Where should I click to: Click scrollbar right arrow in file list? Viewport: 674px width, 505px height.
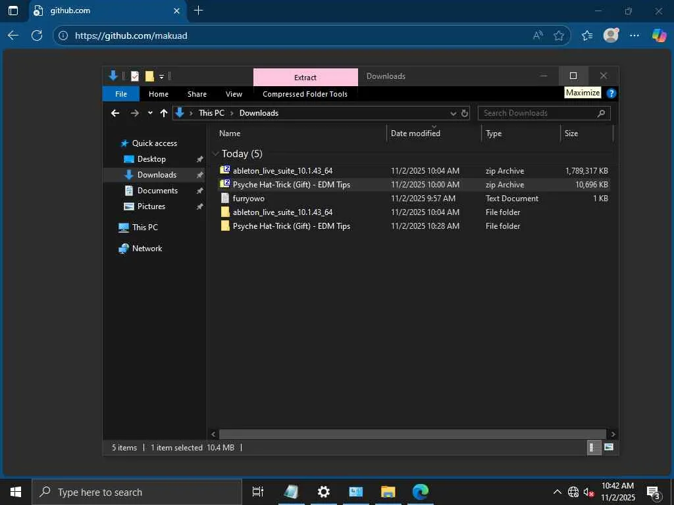pos(613,434)
